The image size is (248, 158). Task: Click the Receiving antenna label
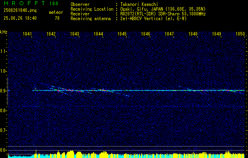pos(91,19)
